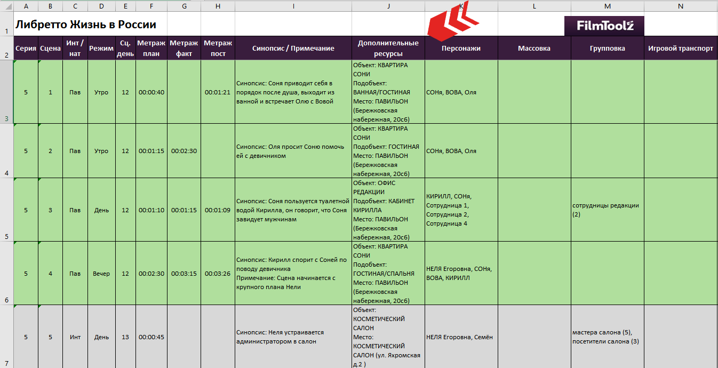Select row 7 header
The width and height of the screenshot is (718, 368).
[6, 337]
